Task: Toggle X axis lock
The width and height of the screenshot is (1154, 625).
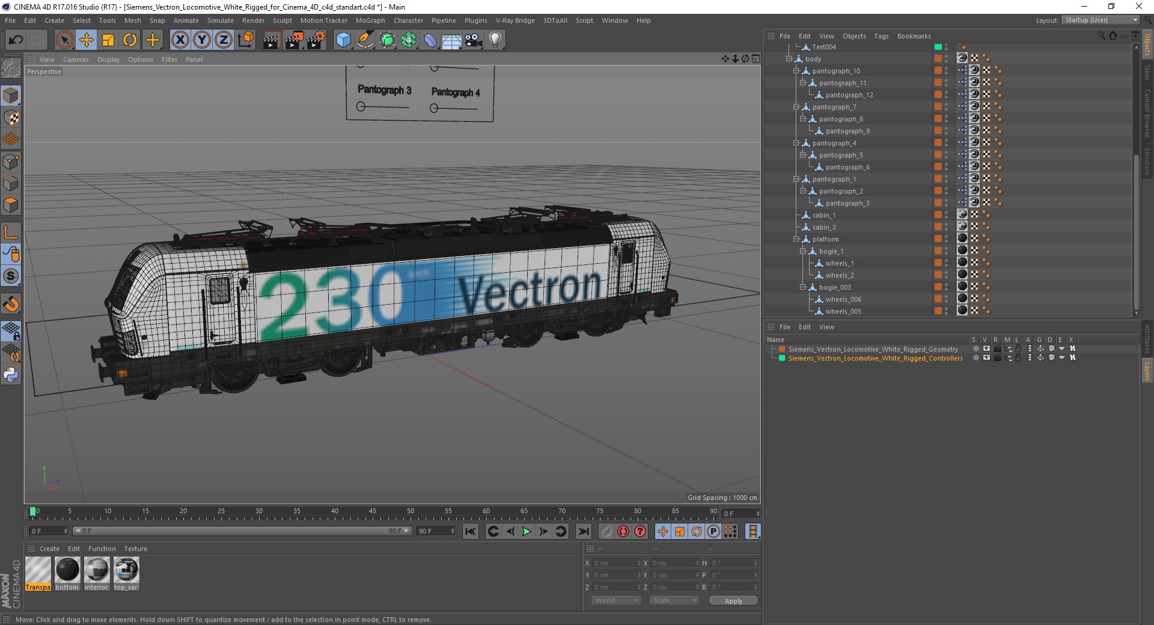Action: (180, 40)
